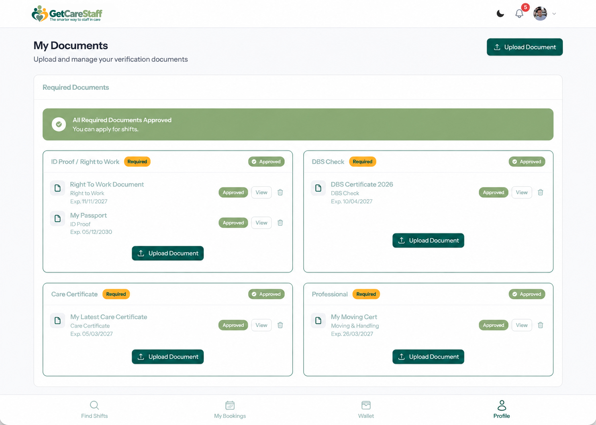Click 'Exp. 10/04/2027' expiry date
596x425 pixels.
[x=351, y=202]
